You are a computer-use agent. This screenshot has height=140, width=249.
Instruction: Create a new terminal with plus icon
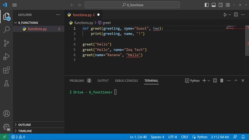[204, 80]
